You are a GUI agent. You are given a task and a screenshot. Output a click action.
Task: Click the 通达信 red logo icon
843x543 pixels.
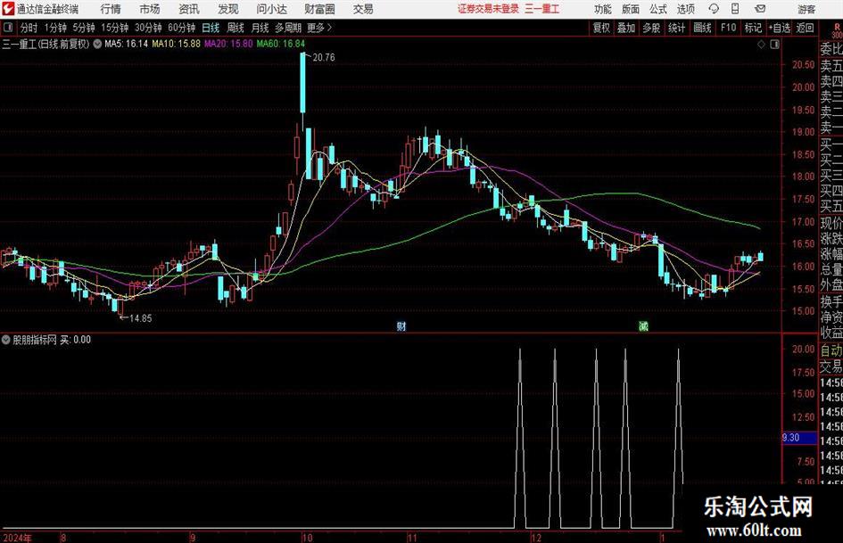pos(8,9)
